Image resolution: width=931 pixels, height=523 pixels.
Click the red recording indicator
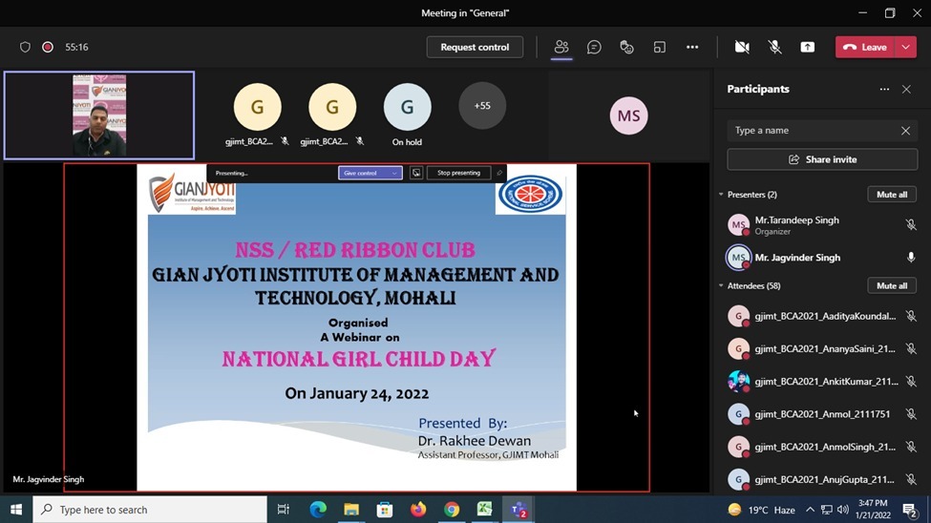click(48, 47)
